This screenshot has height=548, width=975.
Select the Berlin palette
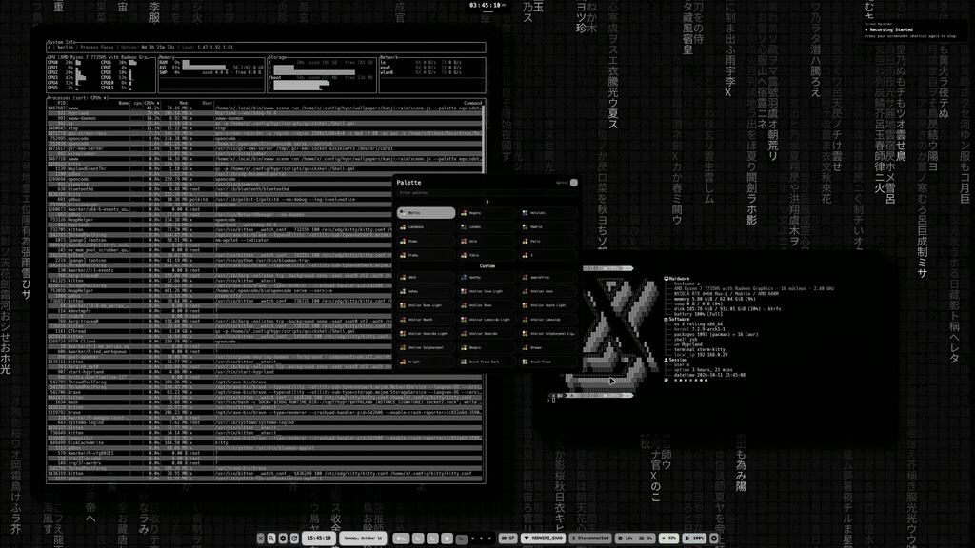(426, 212)
